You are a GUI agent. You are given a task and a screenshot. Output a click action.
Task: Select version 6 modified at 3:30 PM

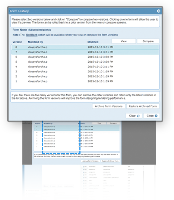pyautogui.click(x=85, y=57)
